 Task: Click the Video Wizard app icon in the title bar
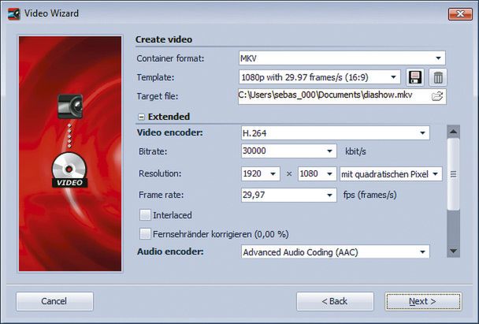click(14, 13)
